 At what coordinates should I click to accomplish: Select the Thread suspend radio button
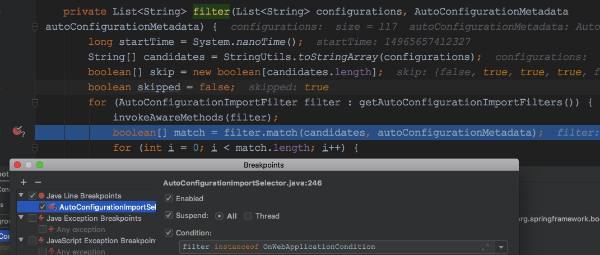tap(248, 216)
